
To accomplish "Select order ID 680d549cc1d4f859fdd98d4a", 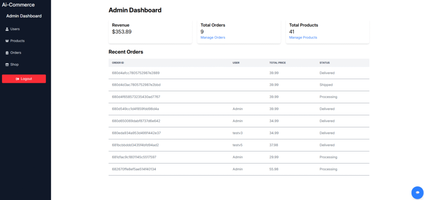I will pyautogui.click(x=135, y=109).
